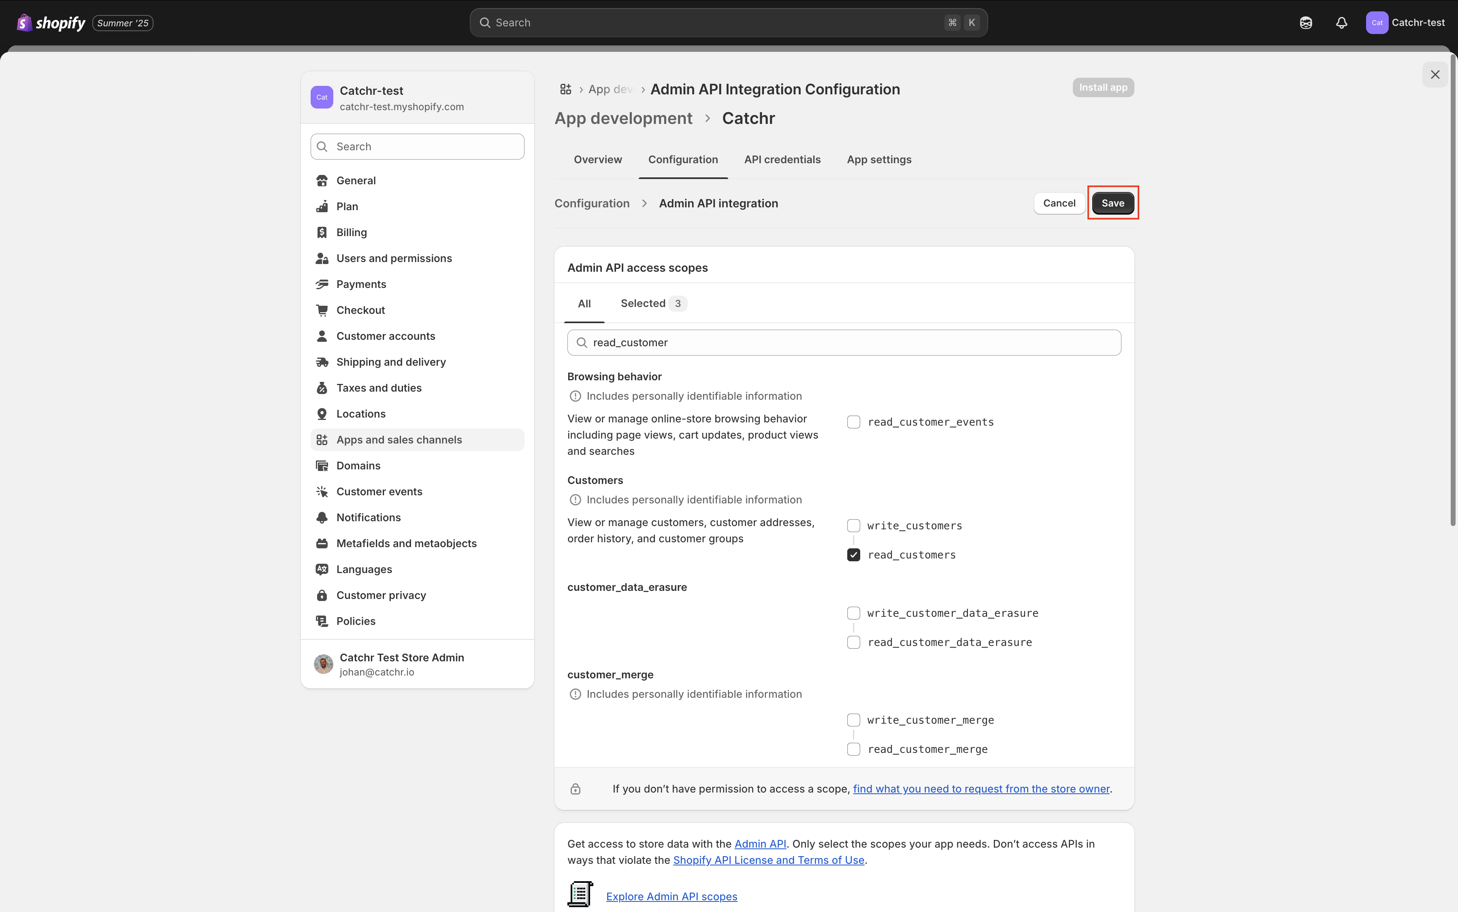Image resolution: width=1458 pixels, height=912 pixels.
Task: Open Shopify API License and Terms of Use link
Action: pyautogui.click(x=769, y=860)
